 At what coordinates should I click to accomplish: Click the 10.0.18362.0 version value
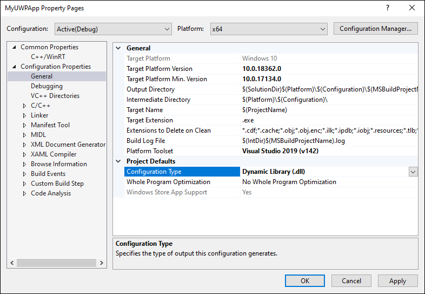[x=262, y=69]
